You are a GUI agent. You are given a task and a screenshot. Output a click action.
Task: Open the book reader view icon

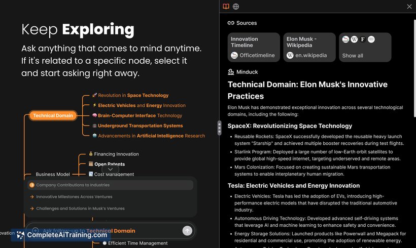(x=226, y=7)
